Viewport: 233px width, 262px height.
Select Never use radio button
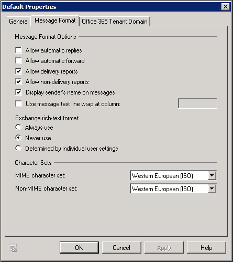pyautogui.click(x=18, y=138)
